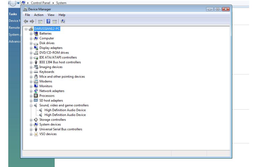Image resolution: width=256 pixels, height=167 pixels.
Task: Click the IDE ATA/ATAPI controllers icon
Action: pos(36,57)
